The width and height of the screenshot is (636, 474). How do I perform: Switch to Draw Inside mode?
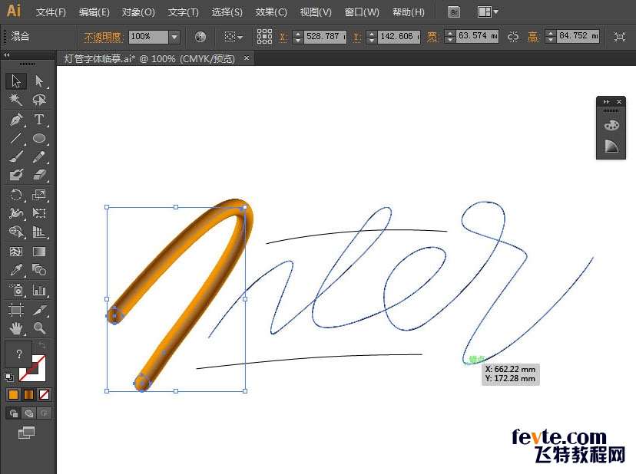coord(45,413)
